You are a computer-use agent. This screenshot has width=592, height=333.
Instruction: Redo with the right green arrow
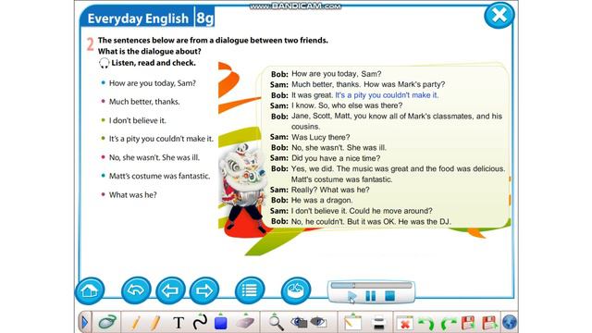(x=449, y=323)
